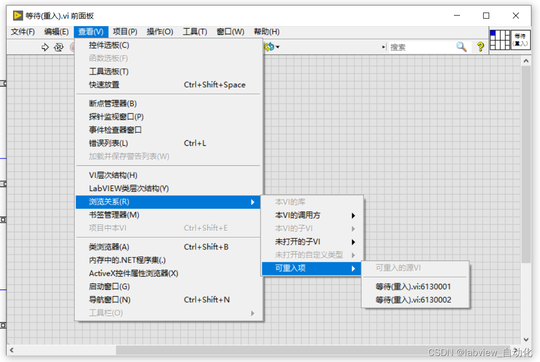Open 导航窗口(N)

click(x=168, y=300)
